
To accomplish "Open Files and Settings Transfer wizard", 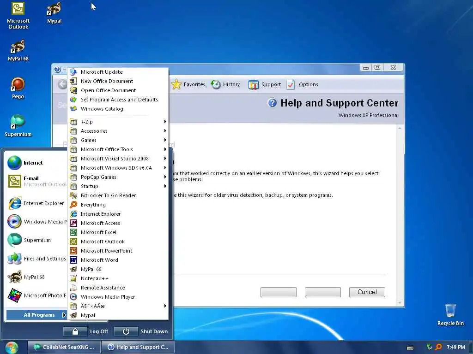I will click(x=36, y=259).
